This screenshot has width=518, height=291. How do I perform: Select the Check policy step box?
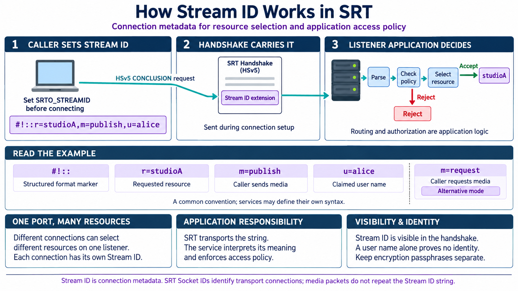pos(409,77)
